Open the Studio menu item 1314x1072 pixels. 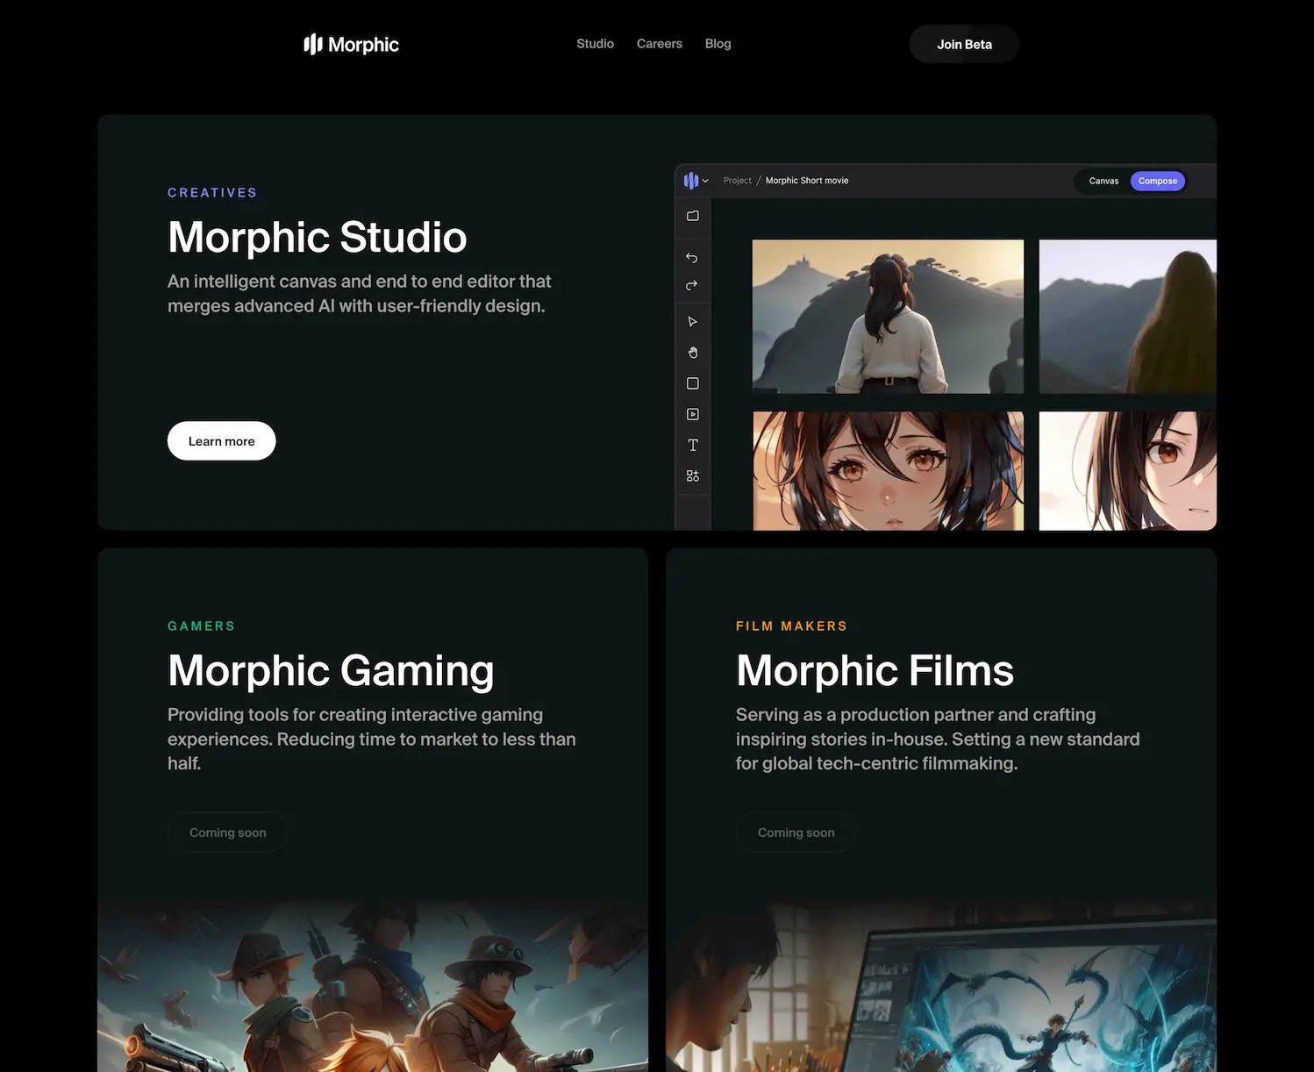595,43
